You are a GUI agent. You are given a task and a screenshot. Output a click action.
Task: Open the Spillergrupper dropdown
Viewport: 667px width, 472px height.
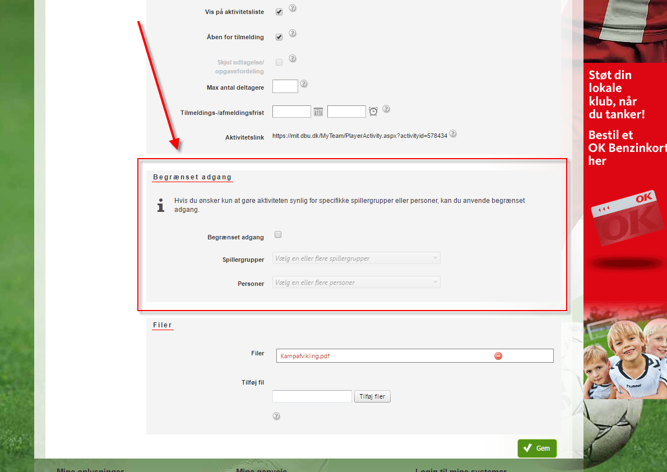tap(356, 258)
